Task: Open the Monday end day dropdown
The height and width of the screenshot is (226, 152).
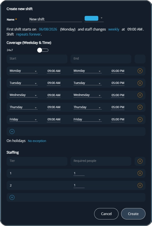Action: coord(88,71)
